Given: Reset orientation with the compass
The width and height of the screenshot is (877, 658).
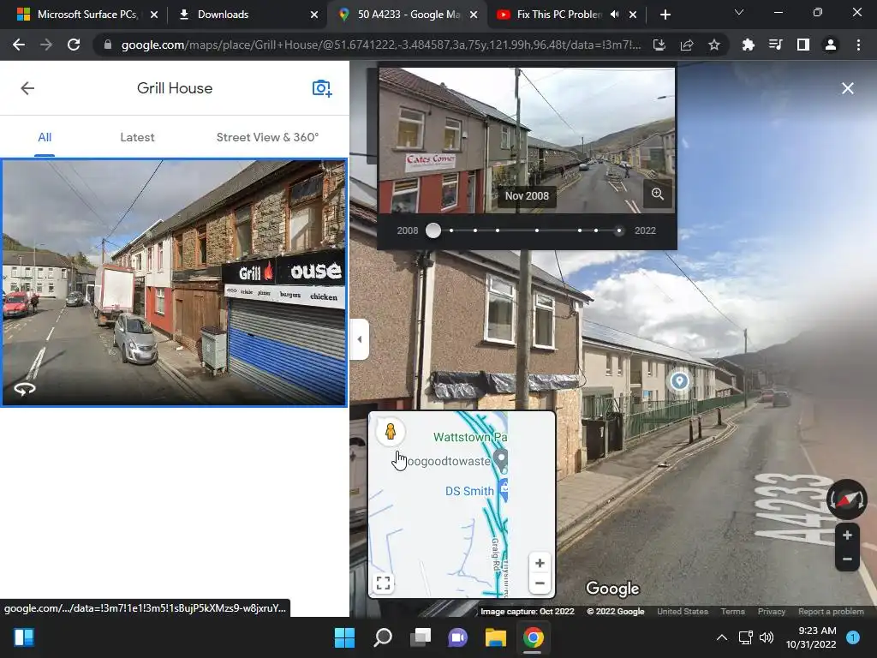Looking at the screenshot, I should pyautogui.click(x=846, y=499).
